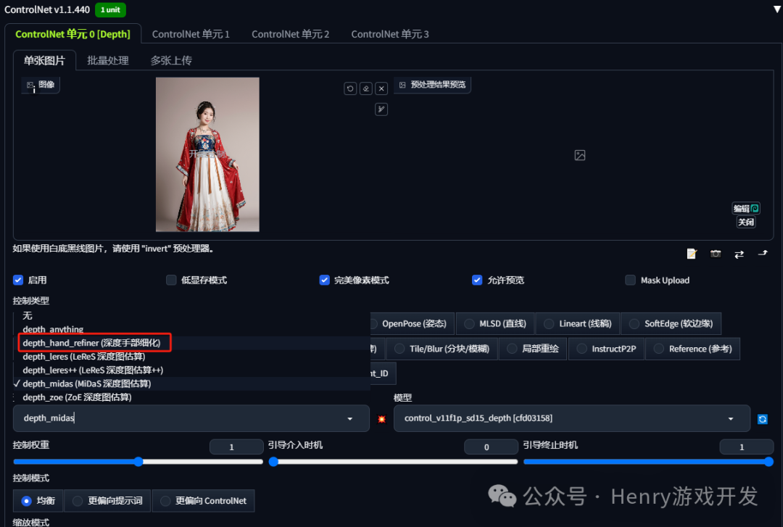Click the send-dimensions curved arrow icon
Image resolution: width=783 pixels, height=527 pixels.
[x=762, y=254]
